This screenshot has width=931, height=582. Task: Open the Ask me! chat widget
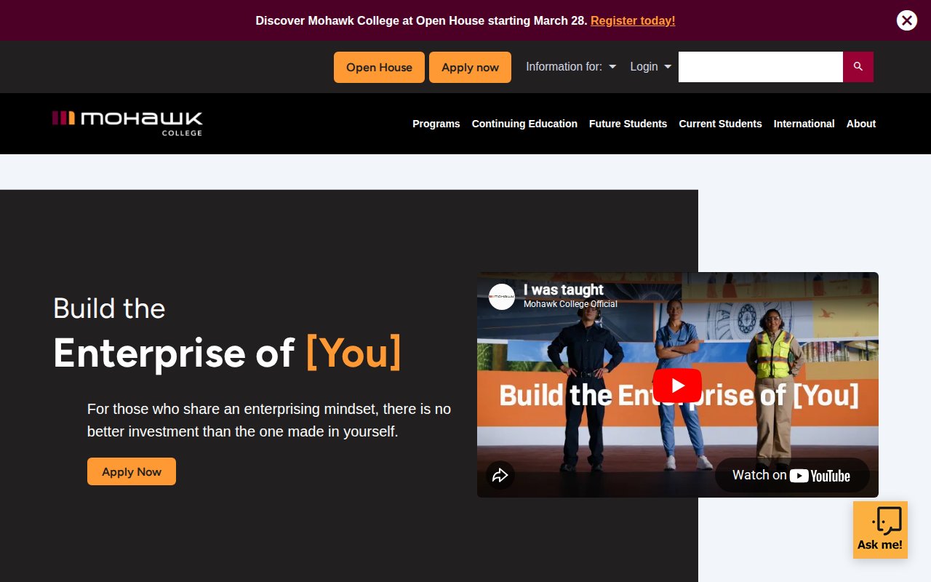click(880, 530)
